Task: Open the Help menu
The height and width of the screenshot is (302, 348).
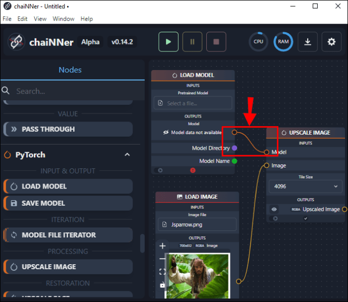Action: [x=87, y=19]
